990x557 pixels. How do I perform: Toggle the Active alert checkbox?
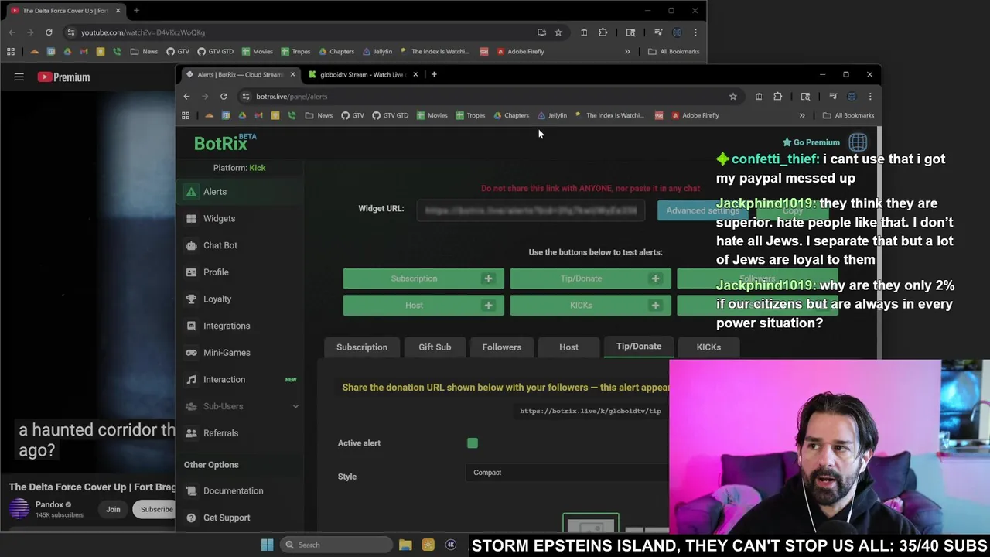(473, 443)
